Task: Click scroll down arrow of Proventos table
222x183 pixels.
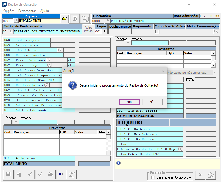Action: click(109, 153)
